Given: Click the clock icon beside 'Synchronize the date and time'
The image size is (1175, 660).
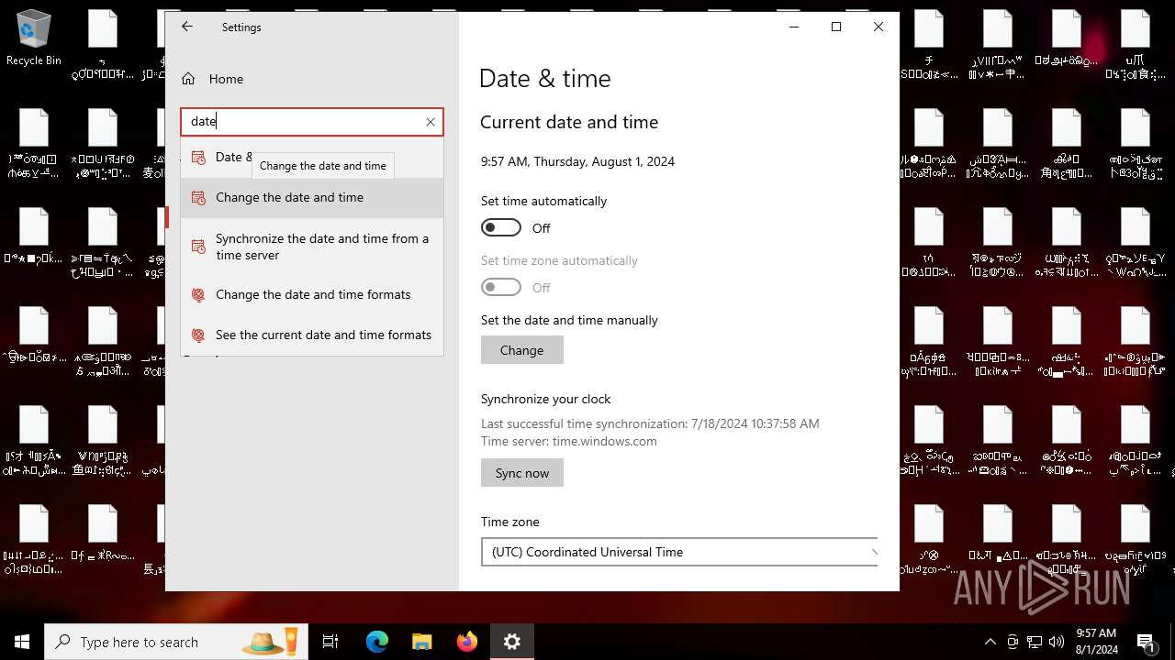Looking at the screenshot, I should [198, 247].
